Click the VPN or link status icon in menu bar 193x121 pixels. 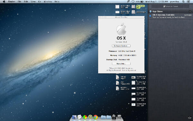[x=128, y=2]
